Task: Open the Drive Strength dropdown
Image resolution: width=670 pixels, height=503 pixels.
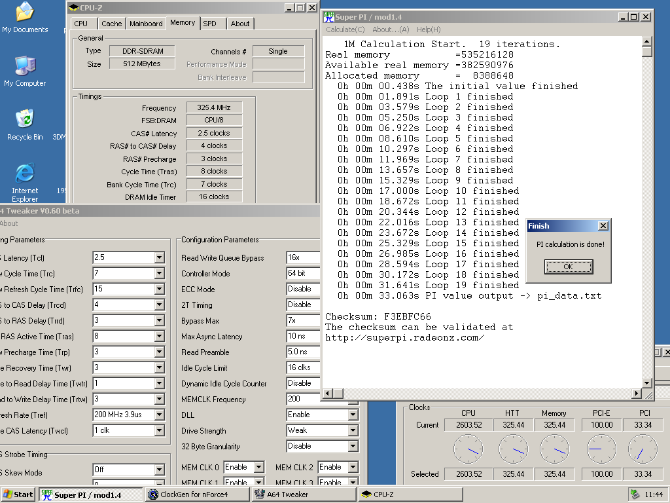Action: [x=353, y=431]
